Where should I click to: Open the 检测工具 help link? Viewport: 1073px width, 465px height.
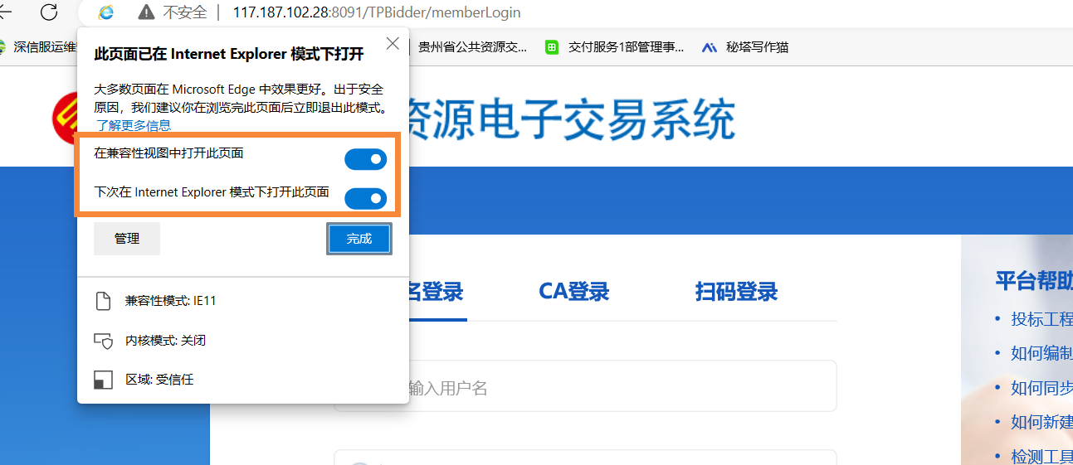coord(1041,457)
